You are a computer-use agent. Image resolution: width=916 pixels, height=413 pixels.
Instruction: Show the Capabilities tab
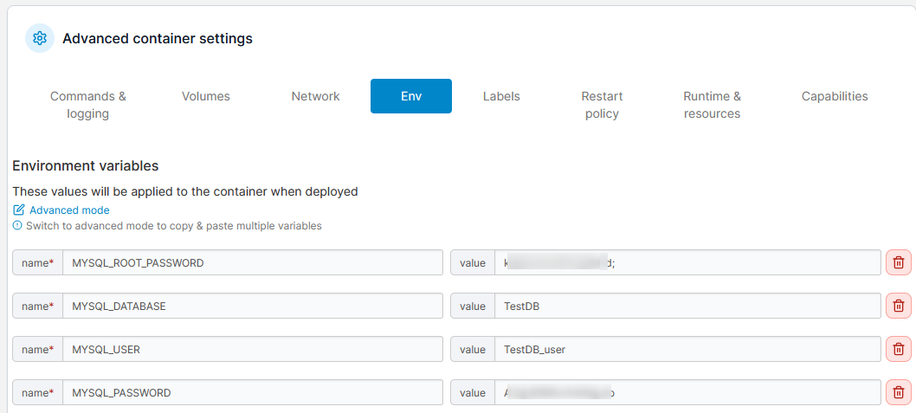pyautogui.click(x=835, y=96)
